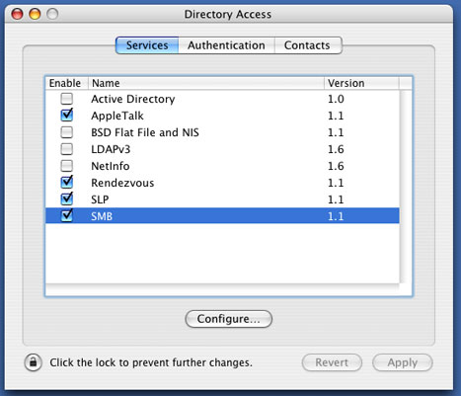The height and width of the screenshot is (396, 461).
Task: Enable BSD Flat File and NIS checkbox
Action: [x=67, y=132]
